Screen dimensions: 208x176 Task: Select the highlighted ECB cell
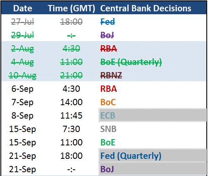click(x=153, y=115)
